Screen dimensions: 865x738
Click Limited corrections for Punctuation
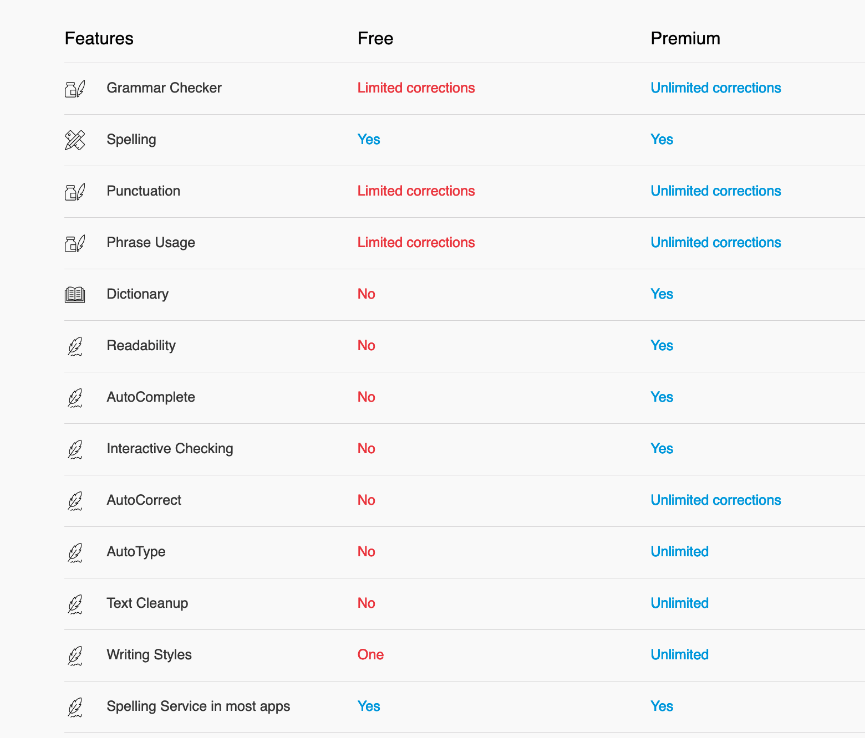[416, 191]
